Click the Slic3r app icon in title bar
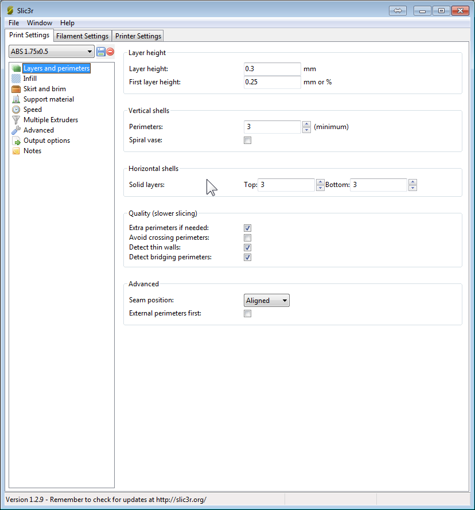 pyautogui.click(x=10, y=10)
